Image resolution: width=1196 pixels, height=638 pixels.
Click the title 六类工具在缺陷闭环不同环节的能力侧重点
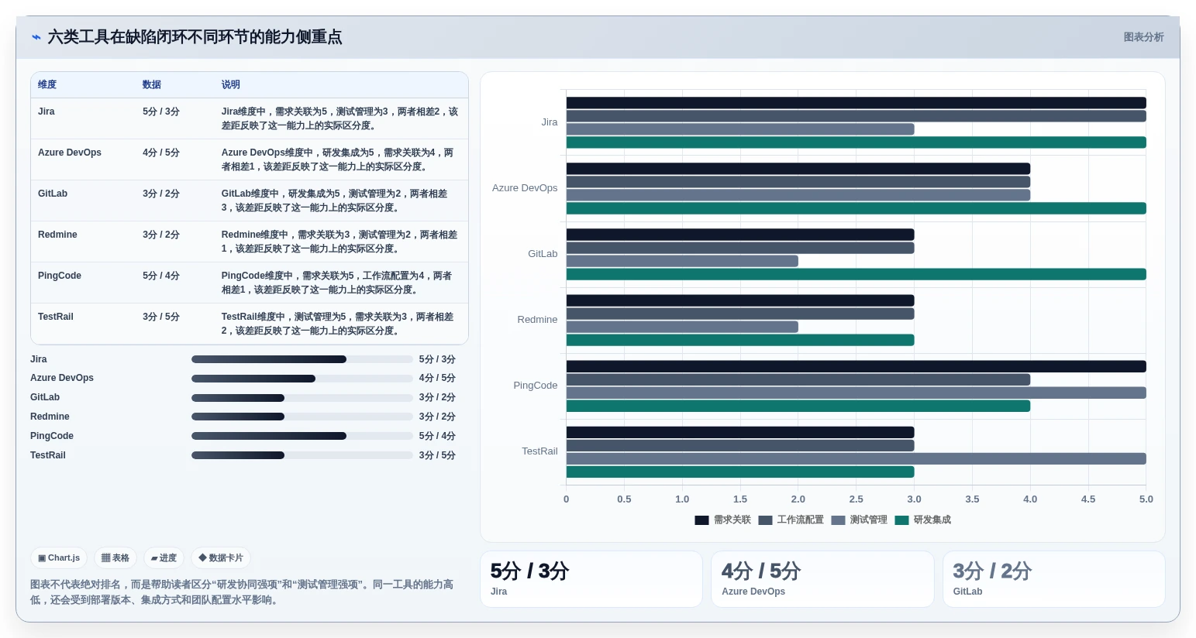[195, 37]
